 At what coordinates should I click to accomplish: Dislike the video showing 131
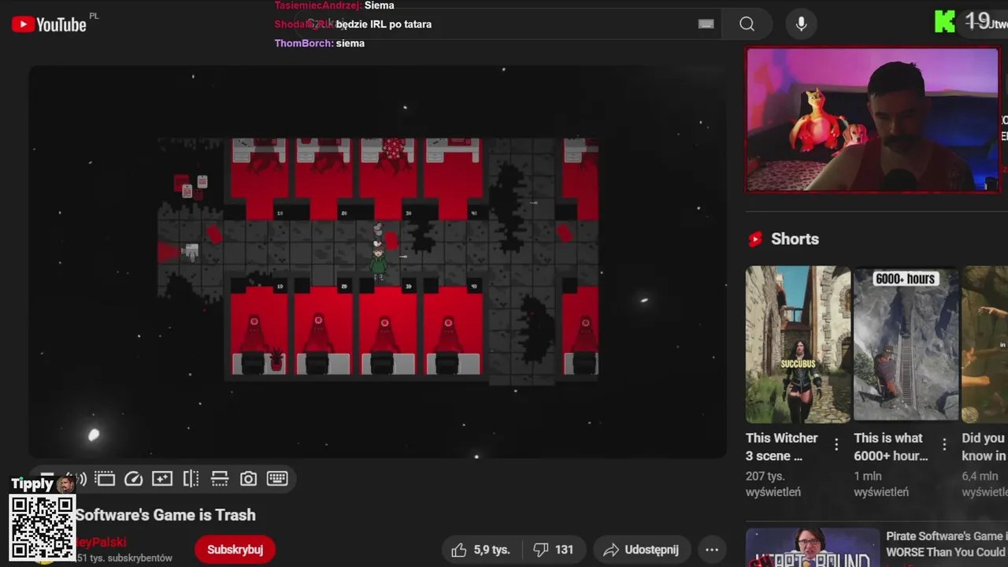554,550
